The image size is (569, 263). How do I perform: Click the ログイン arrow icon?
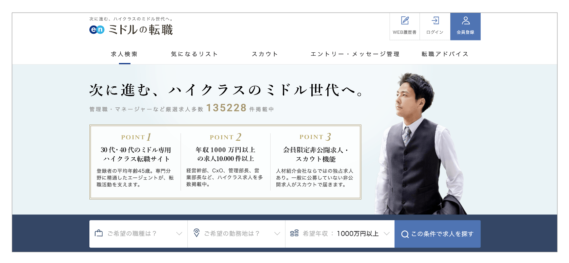pyautogui.click(x=435, y=21)
